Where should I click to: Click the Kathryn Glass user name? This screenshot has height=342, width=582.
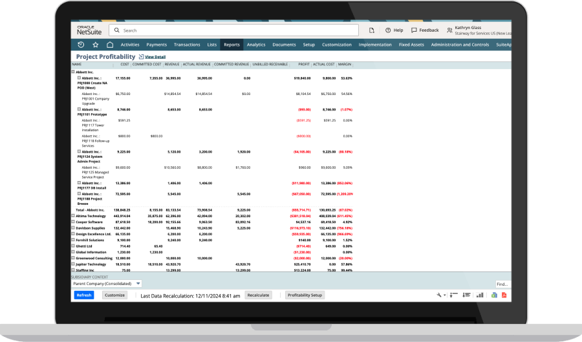[468, 27]
